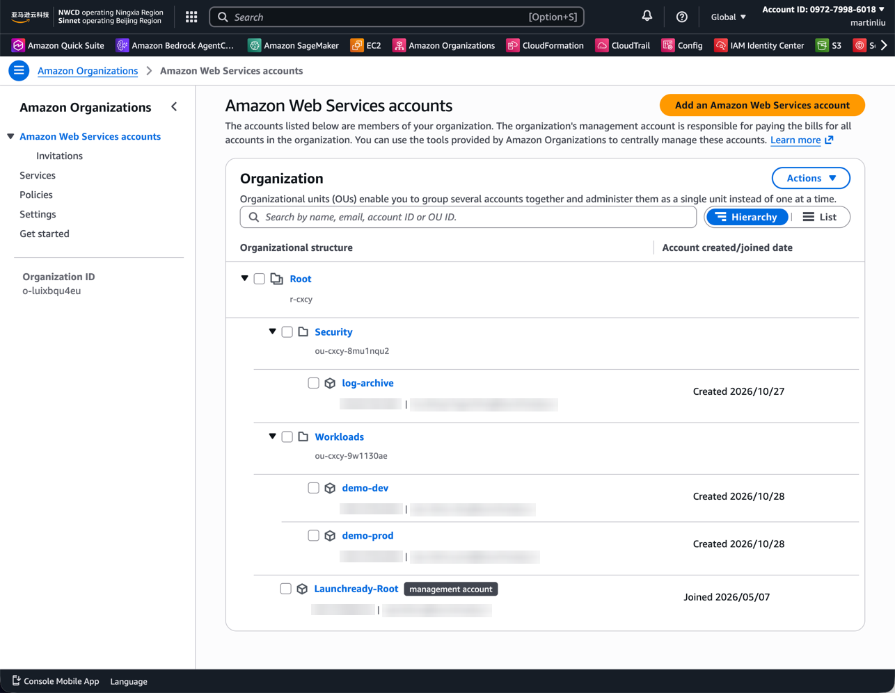The image size is (895, 693).
Task: Check the Security OU checkbox
Action: (287, 332)
